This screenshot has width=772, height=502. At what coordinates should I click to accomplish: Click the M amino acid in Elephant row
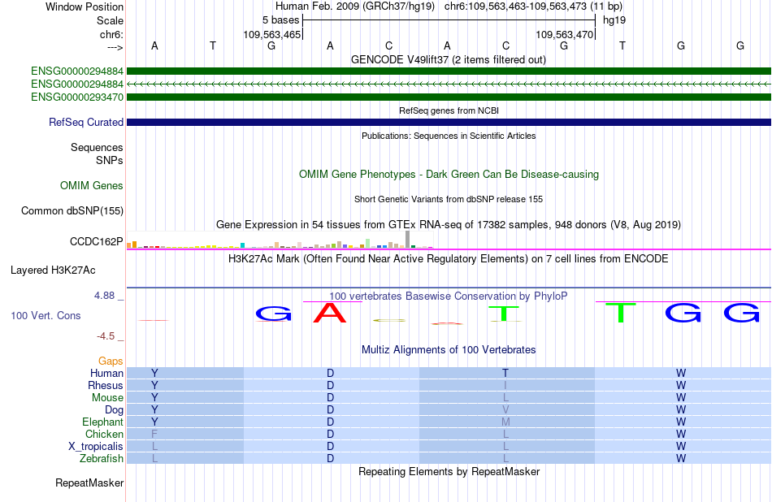click(x=505, y=422)
